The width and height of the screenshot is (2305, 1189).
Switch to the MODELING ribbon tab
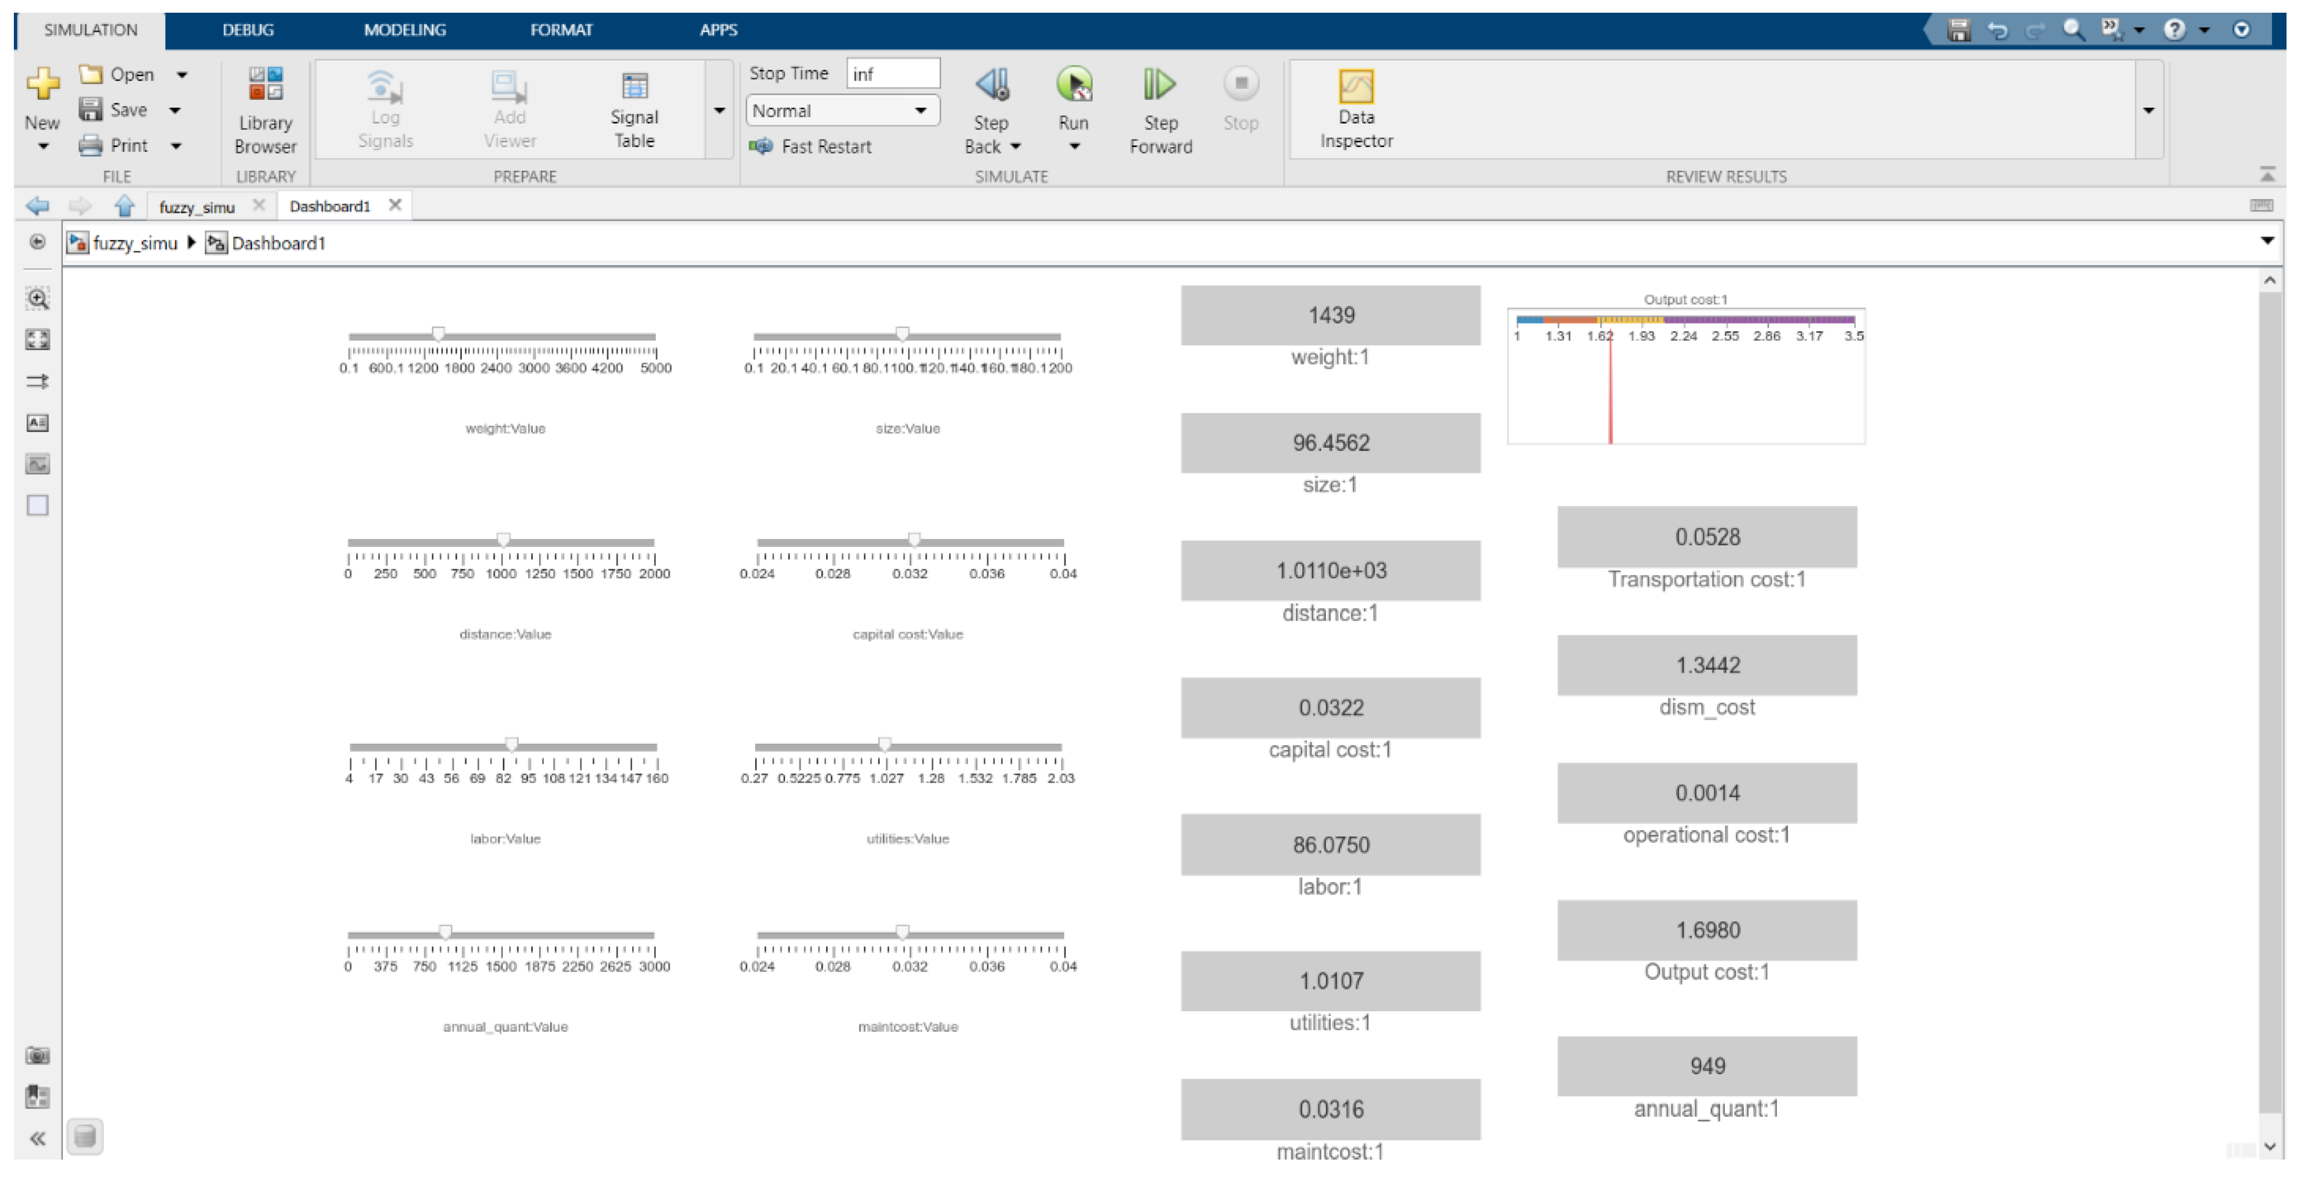[405, 29]
